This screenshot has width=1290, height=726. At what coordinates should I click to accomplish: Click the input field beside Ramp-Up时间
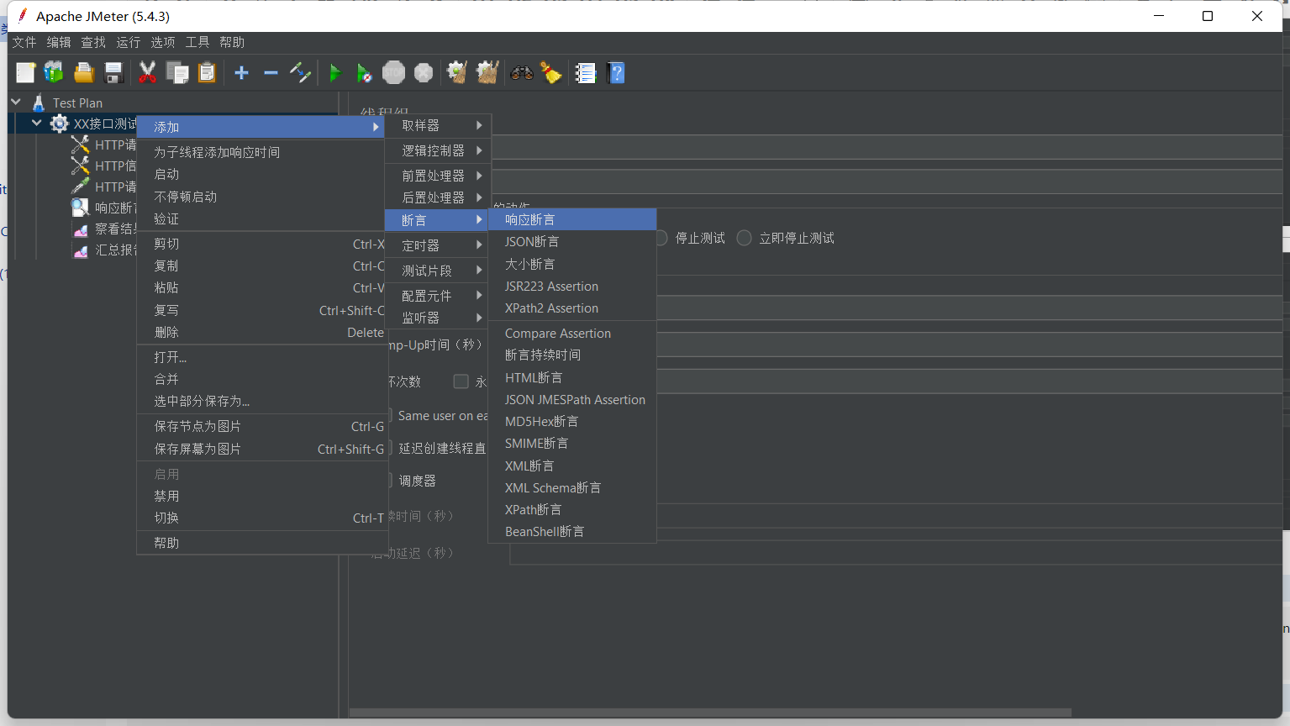[x=970, y=345]
